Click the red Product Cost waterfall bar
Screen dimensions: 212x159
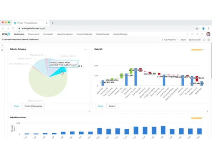(x=197, y=78)
